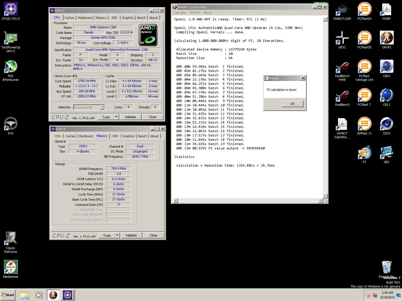Open Bench tab in top CPU-Z window
The width and height of the screenshot is (402, 301).
(142, 18)
